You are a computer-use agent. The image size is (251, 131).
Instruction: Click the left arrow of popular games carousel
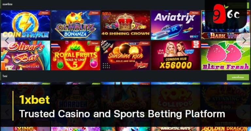(7, 41)
